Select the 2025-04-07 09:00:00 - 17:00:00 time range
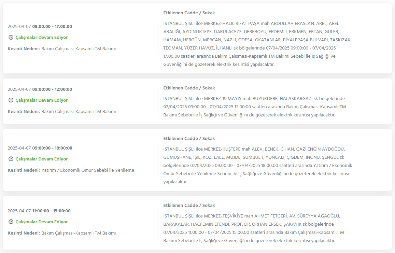This screenshot has width=395, height=253. click(x=40, y=26)
